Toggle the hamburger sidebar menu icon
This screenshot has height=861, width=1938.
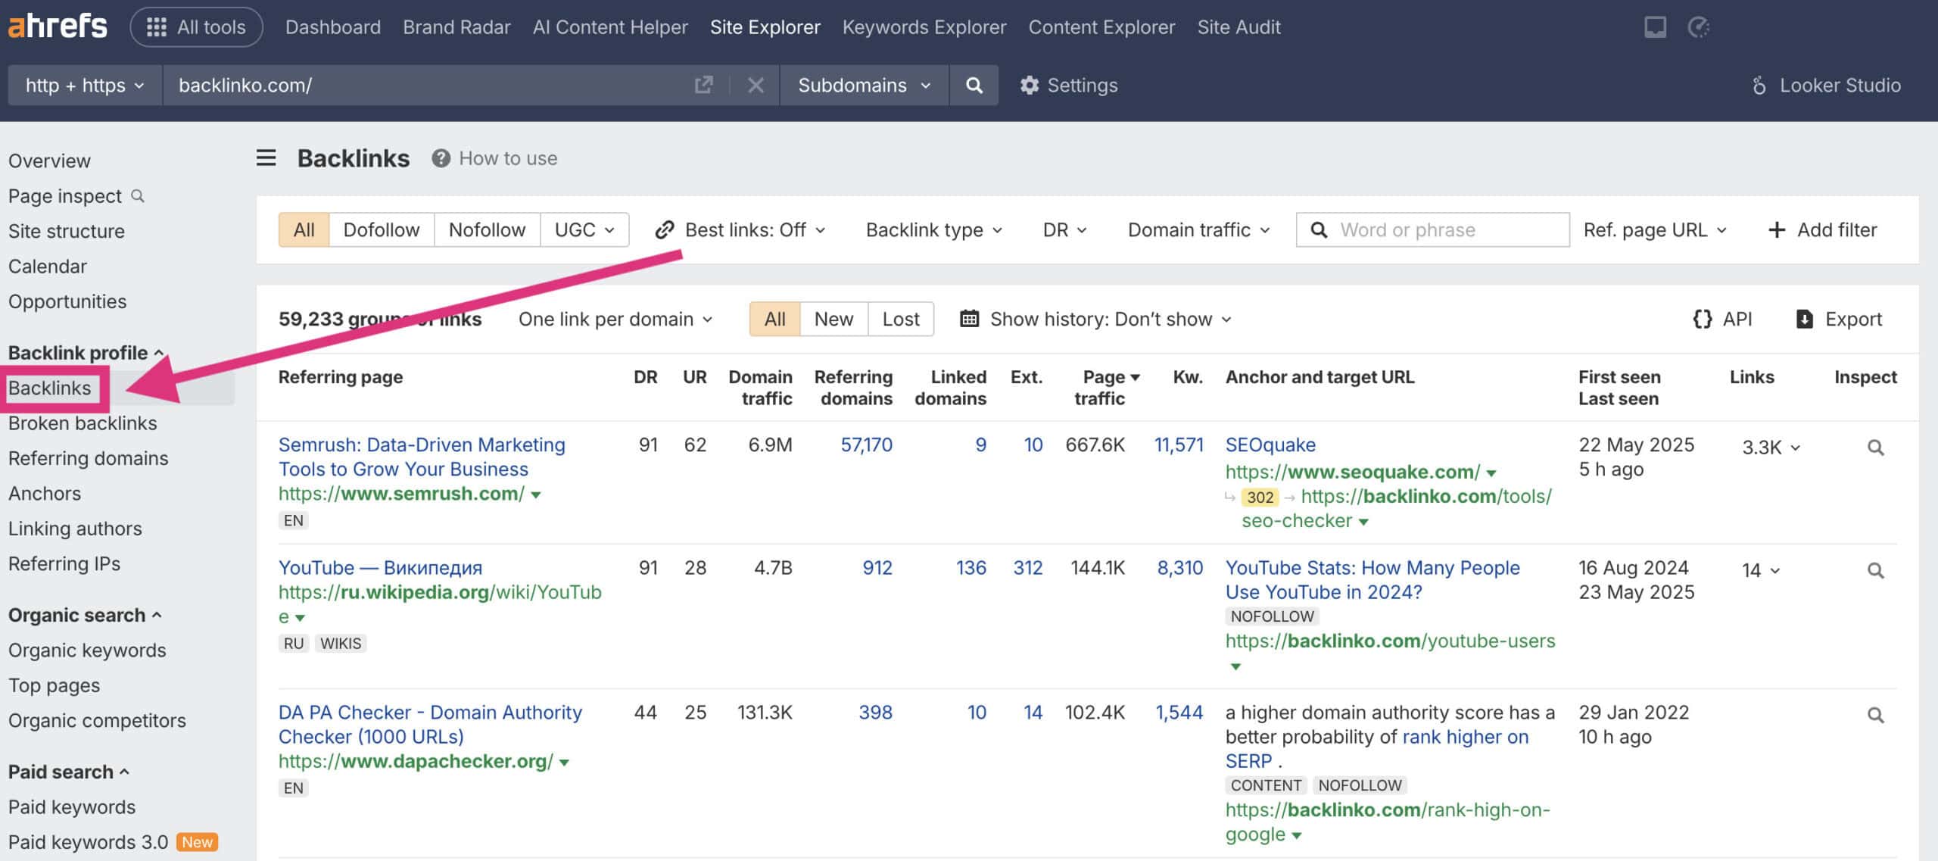pos(266,158)
